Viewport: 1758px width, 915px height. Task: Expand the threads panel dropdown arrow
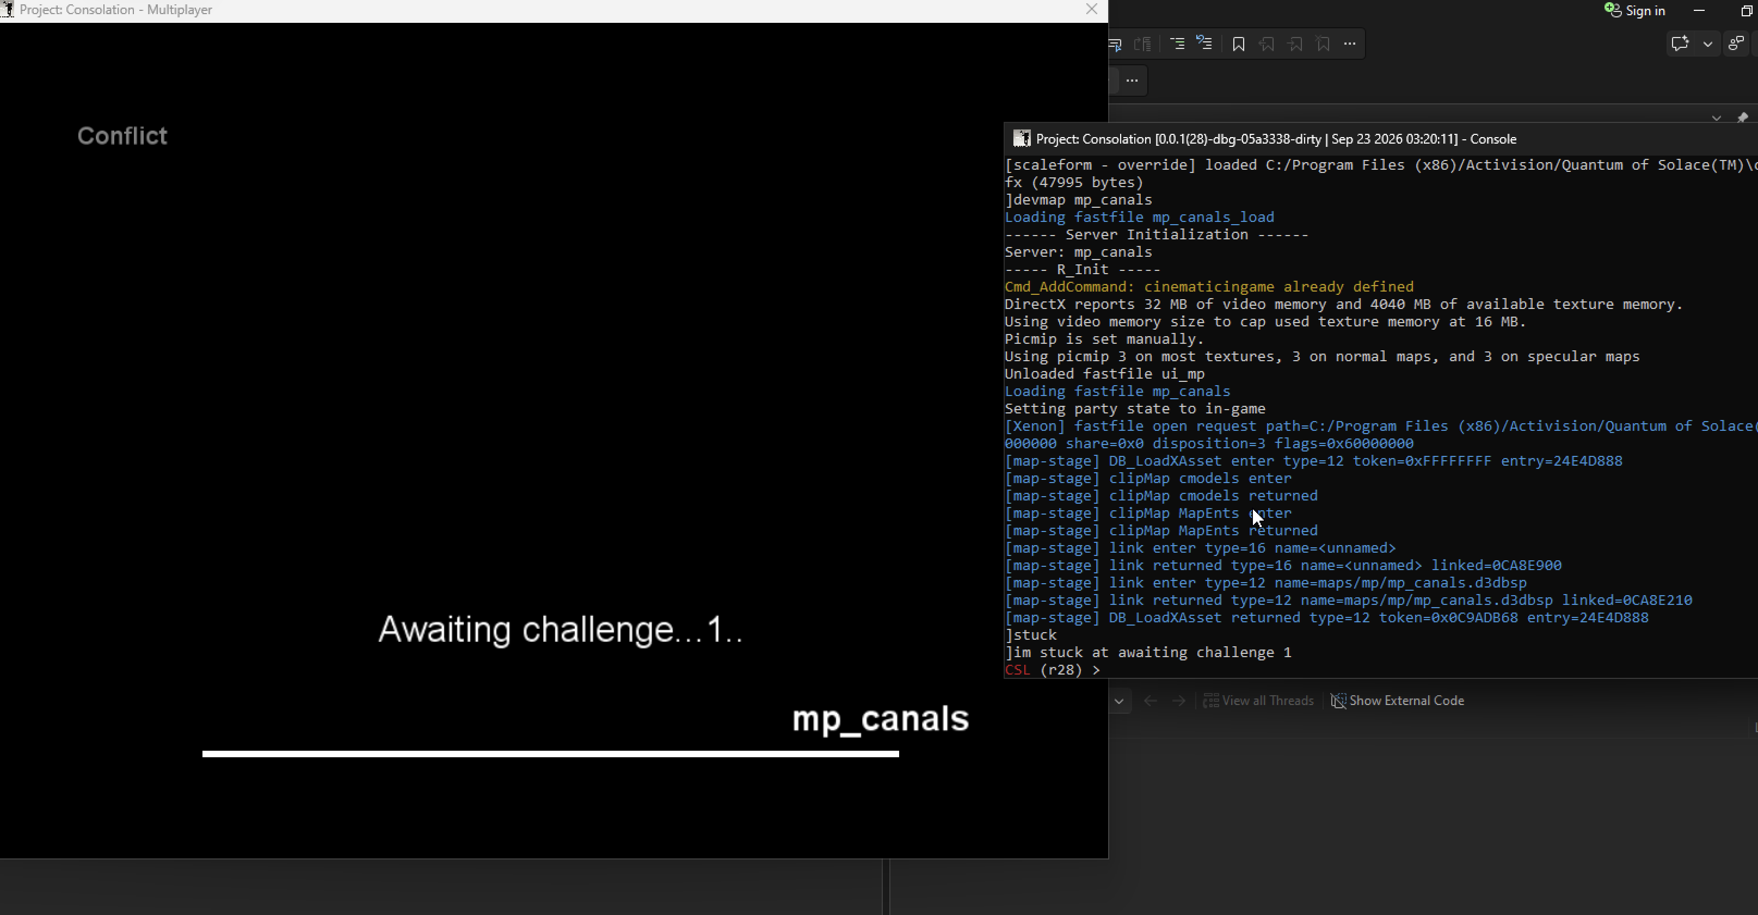click(x=1118, y=701)
